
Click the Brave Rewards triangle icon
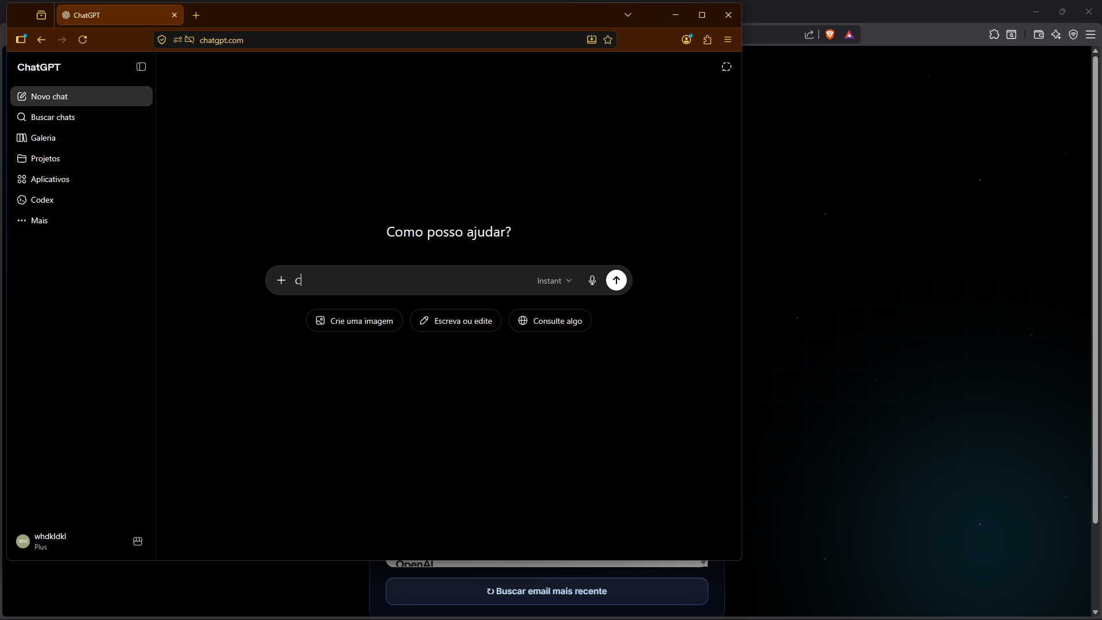pyautogui.click(x=849, y=35)
